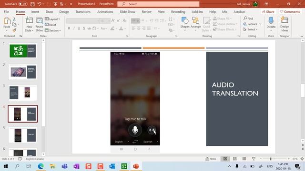Image resolution: width=305 pixels, height=171 pixels.
Task: Click the Reset slide button
Action: [51, 25]
